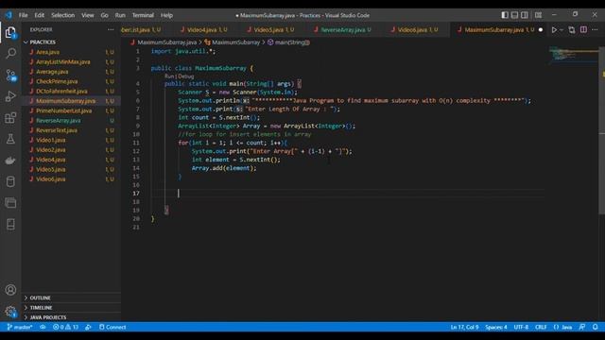Open the View menu
Screen dimensions: 605x340
click(88, 15)
